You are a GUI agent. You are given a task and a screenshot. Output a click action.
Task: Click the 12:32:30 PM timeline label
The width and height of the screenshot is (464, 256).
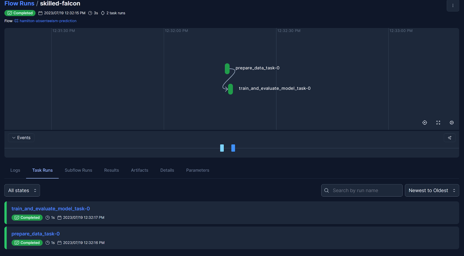tap(289, 31)
